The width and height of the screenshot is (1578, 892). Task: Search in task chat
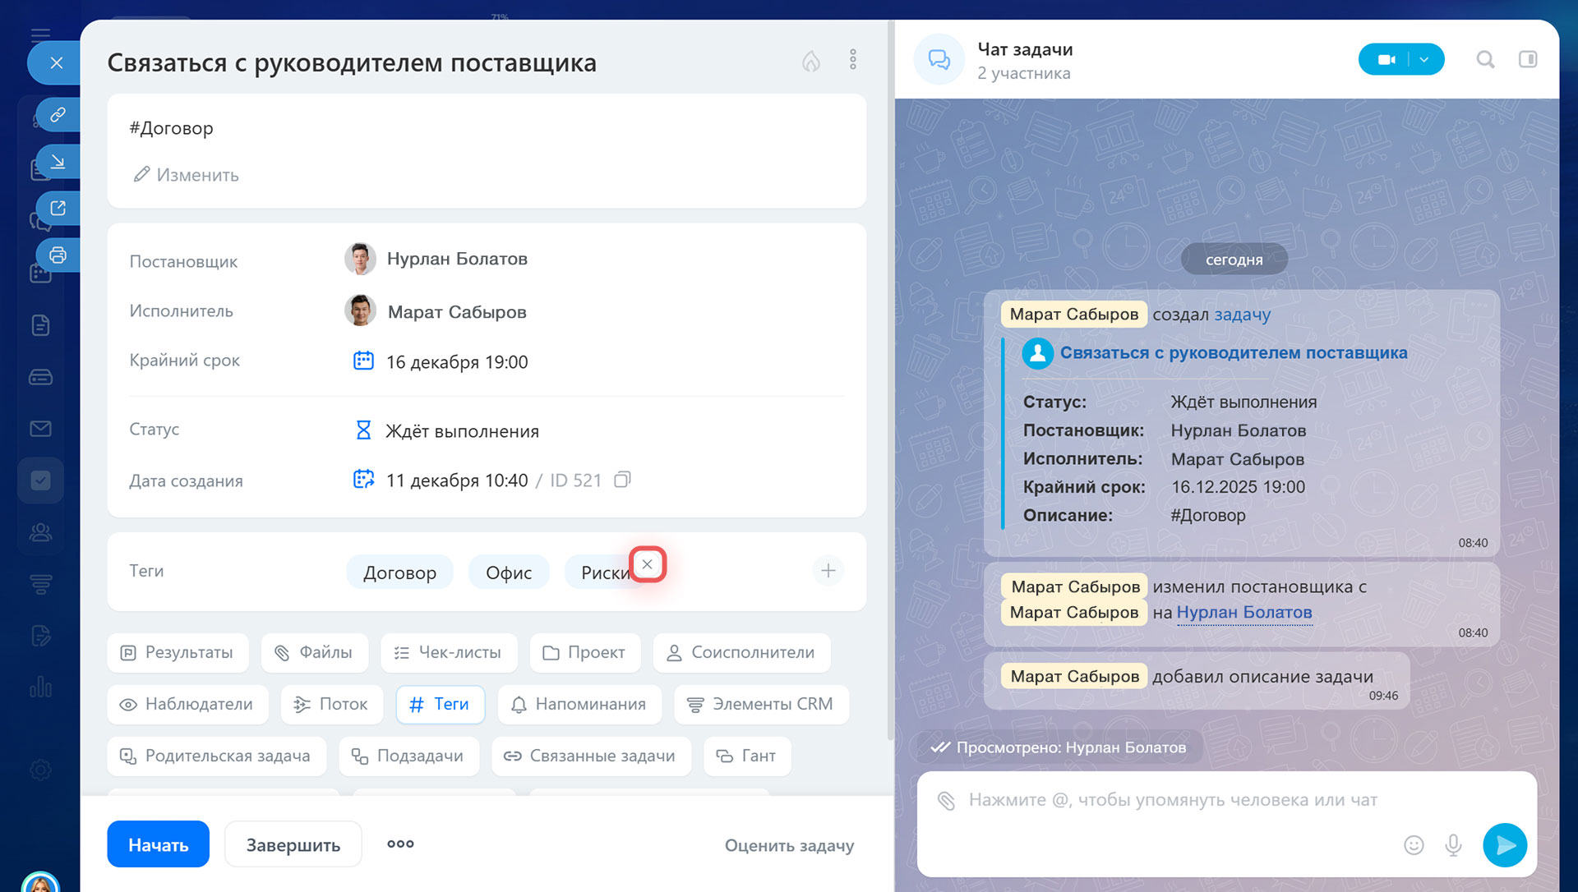point(1484,60)
